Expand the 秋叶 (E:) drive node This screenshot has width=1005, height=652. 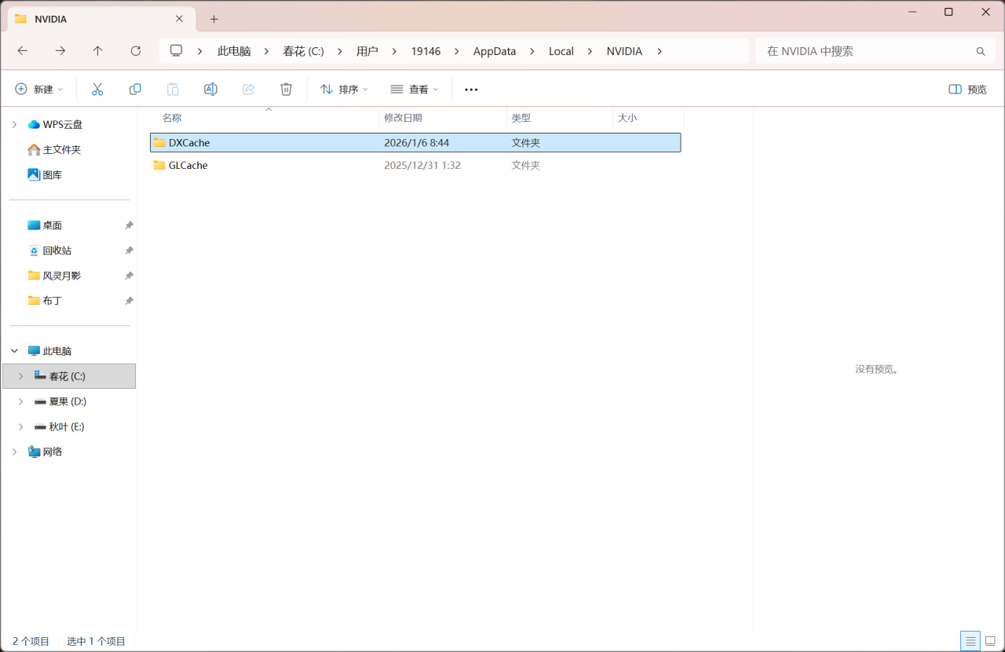pyautogui.click(x=21, y=427)
